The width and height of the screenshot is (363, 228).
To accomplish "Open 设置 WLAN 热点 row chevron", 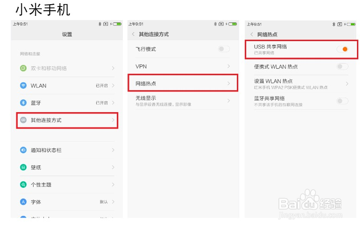I will point(347,84).
